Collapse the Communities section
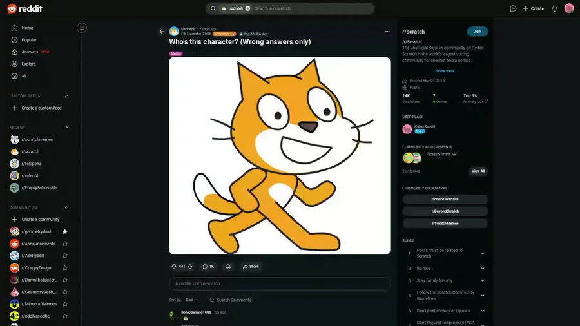Image resolution: width=580 pixels, height=326 pixels. (x=66, y=207)
